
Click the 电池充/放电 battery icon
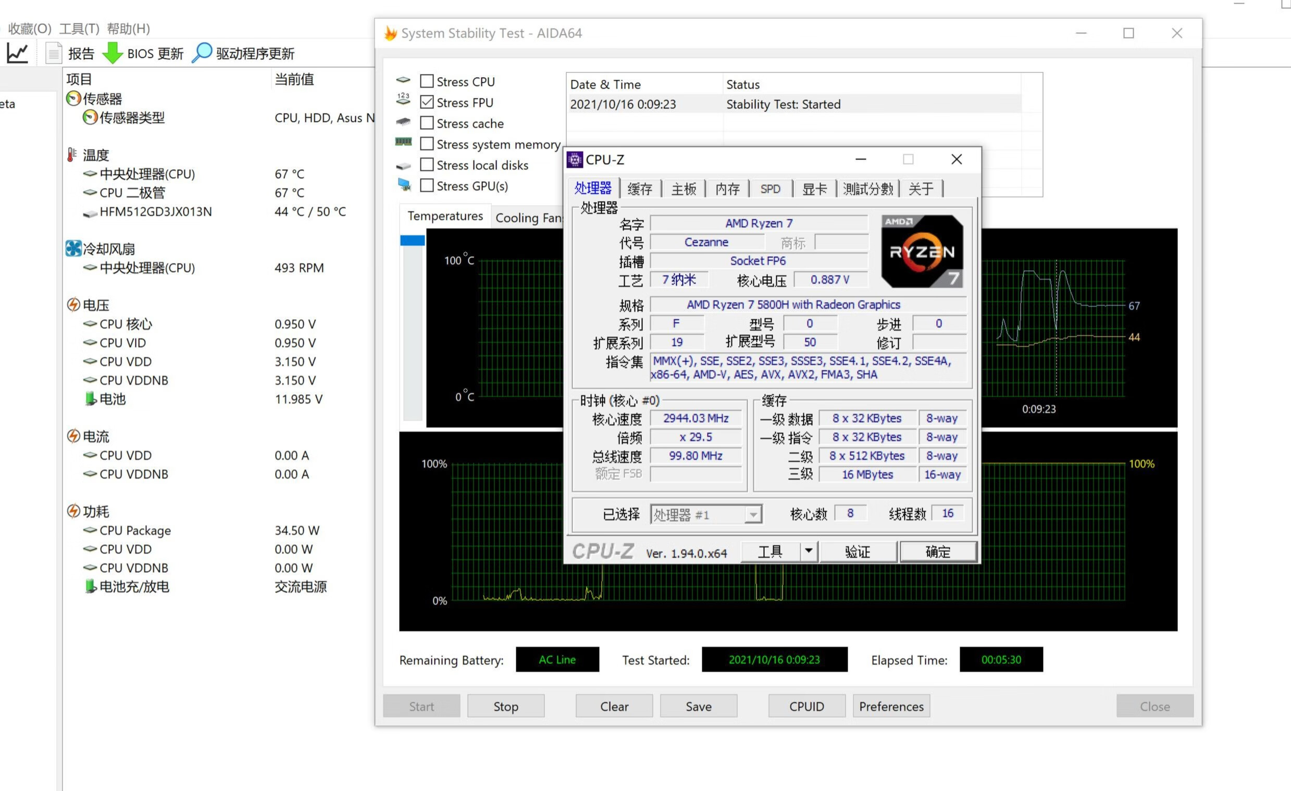91,586
